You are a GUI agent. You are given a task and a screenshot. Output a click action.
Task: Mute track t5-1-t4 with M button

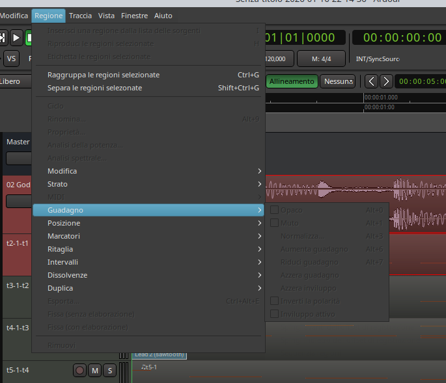pos(95,371)
